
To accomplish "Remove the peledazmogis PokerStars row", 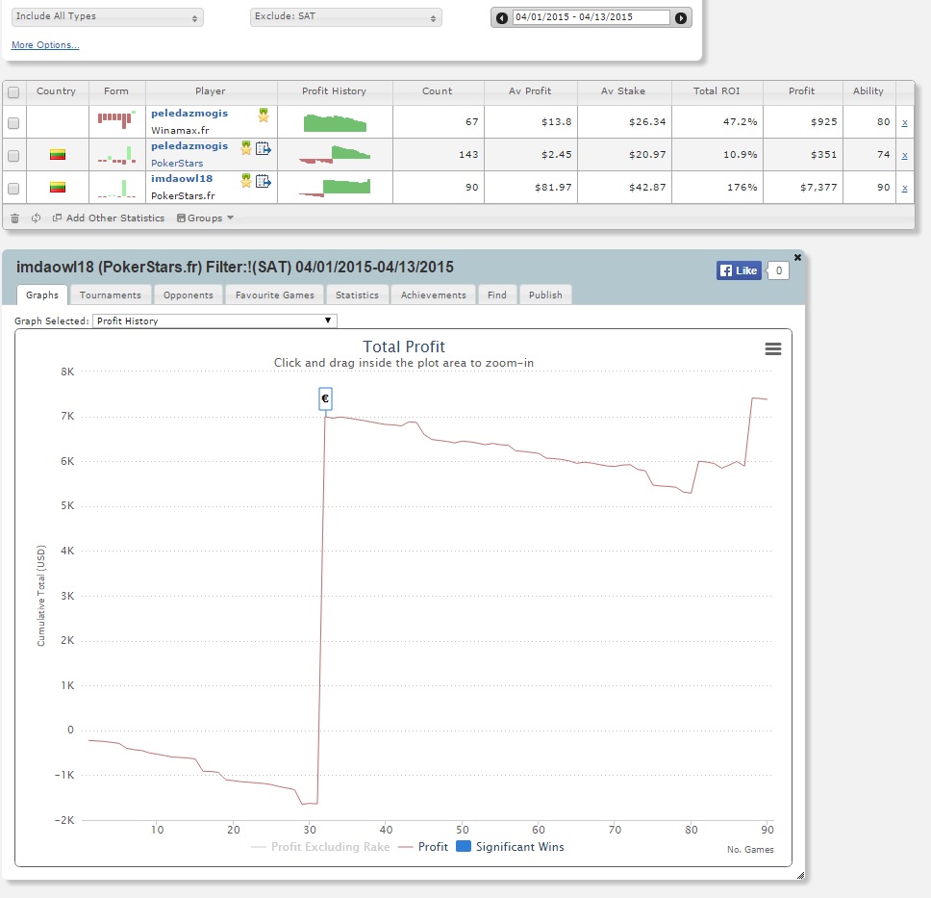I will click(904, 155).
